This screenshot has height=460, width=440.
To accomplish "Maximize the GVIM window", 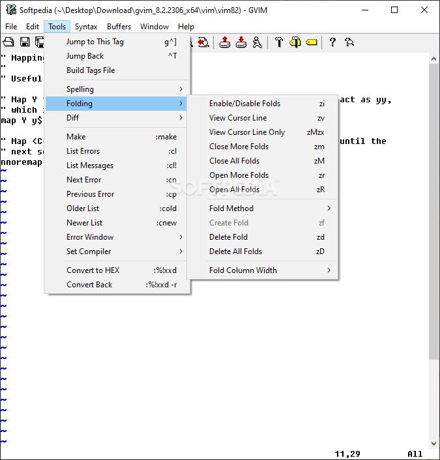I will 394,10.
